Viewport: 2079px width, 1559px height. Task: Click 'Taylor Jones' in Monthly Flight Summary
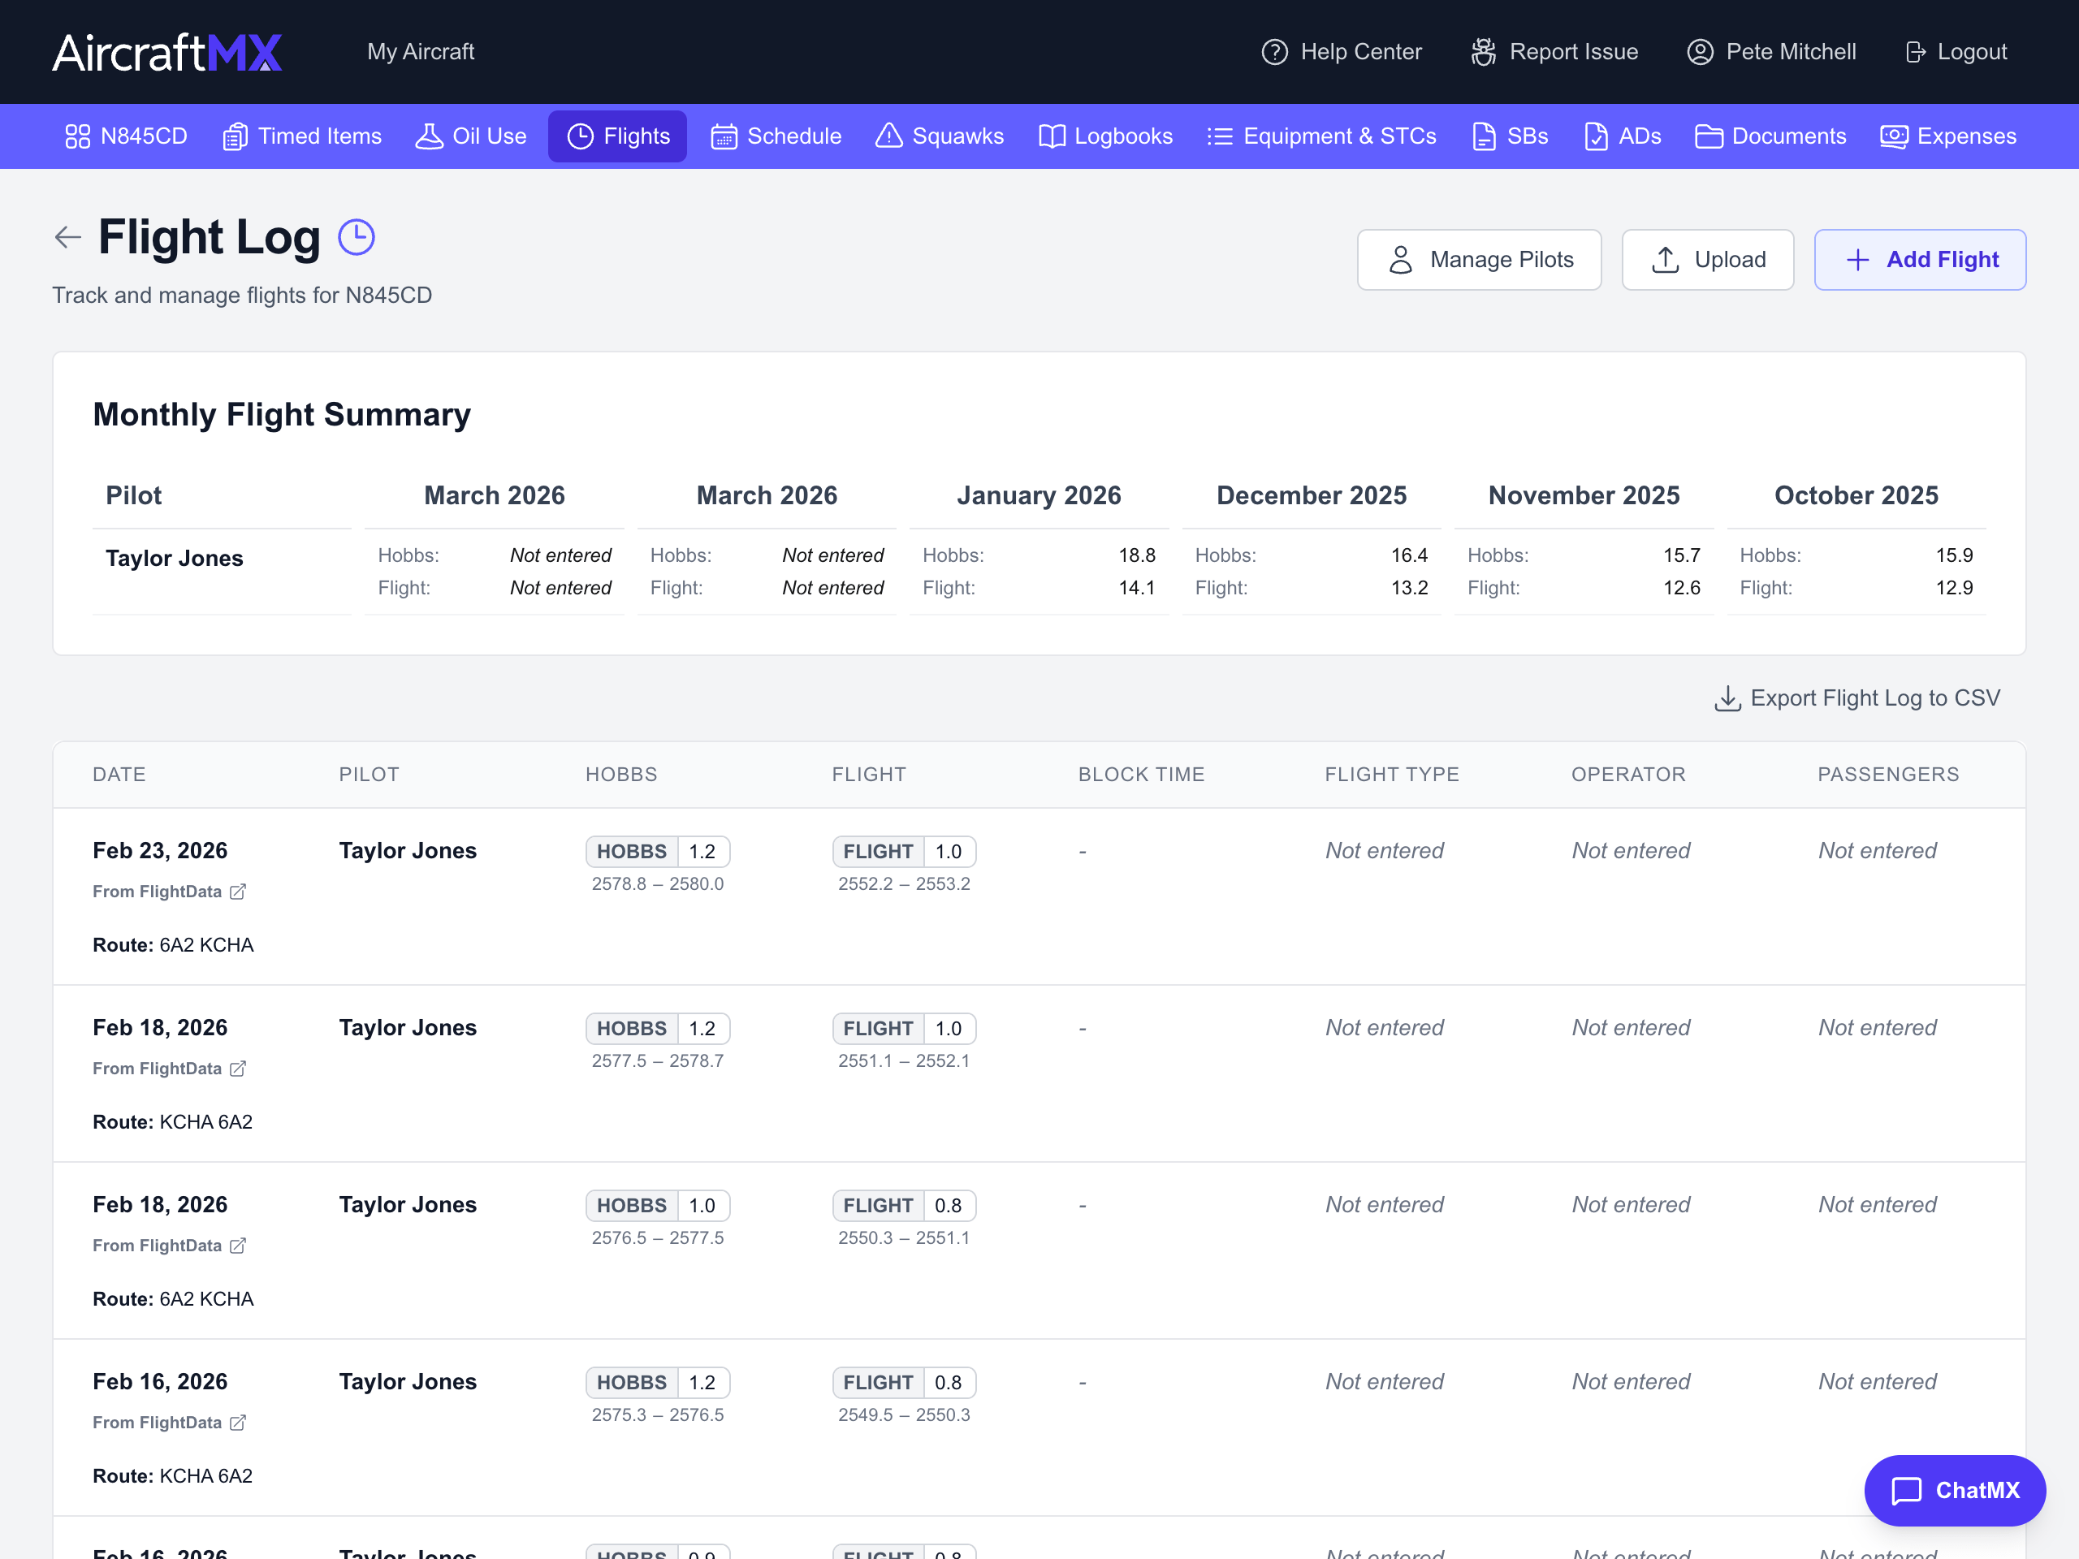pos(174,558)
